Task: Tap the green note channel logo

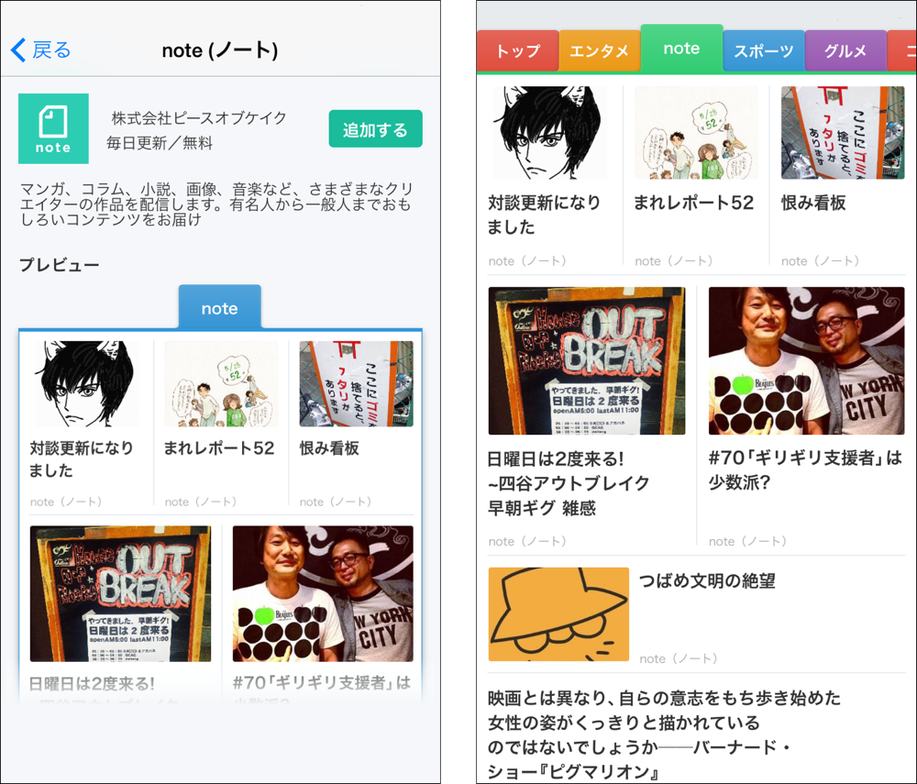Action: pos(53,128)
